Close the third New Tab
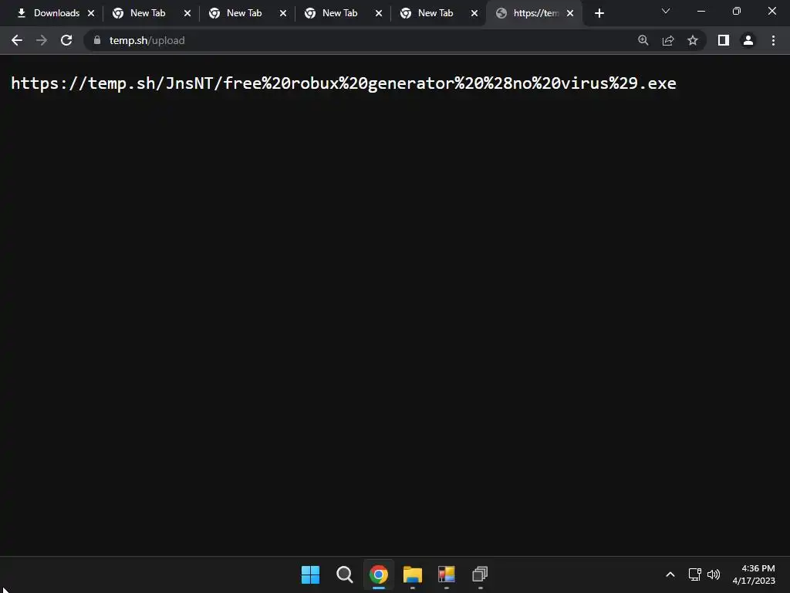This screenshot has width=790, height=593. coord(379,13)
